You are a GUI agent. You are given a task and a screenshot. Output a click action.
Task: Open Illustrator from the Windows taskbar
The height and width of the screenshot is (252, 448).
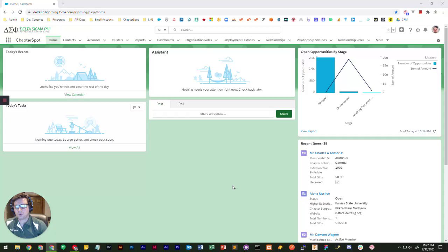[x=120, y=247]
